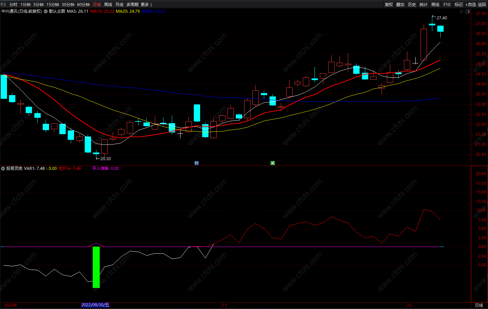Click the 拉升%: 7.48 label
The width and height of the screenshot is (488, 309).
[x=70, y=169]
